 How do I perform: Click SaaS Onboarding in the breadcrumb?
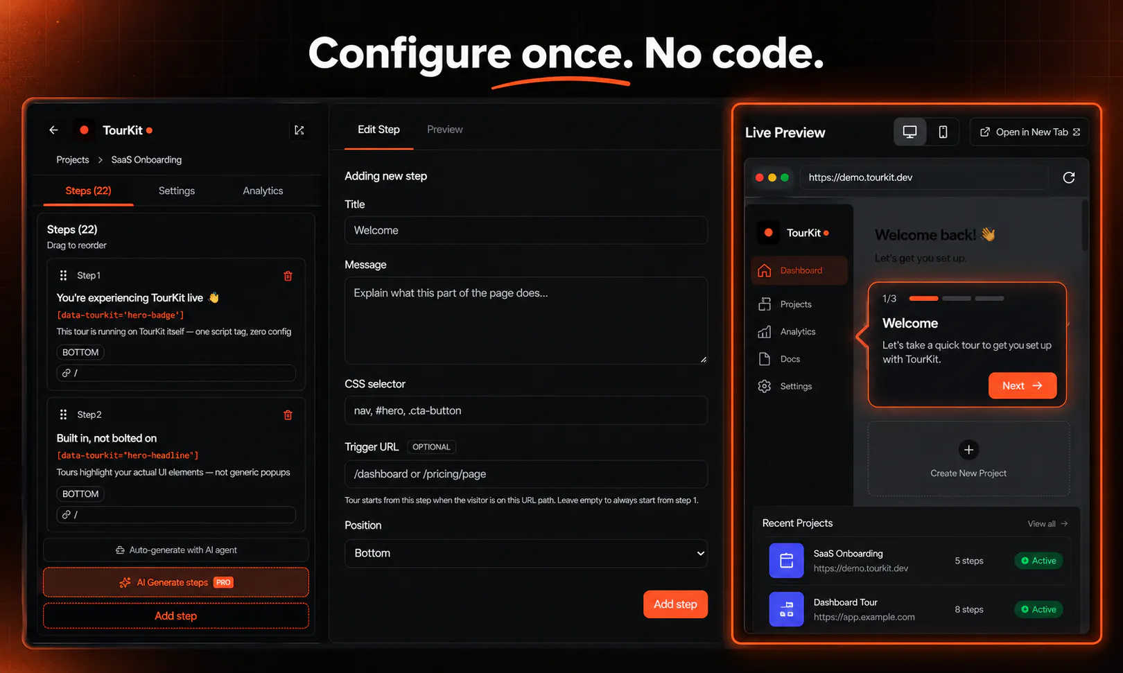tap(146, 159)
